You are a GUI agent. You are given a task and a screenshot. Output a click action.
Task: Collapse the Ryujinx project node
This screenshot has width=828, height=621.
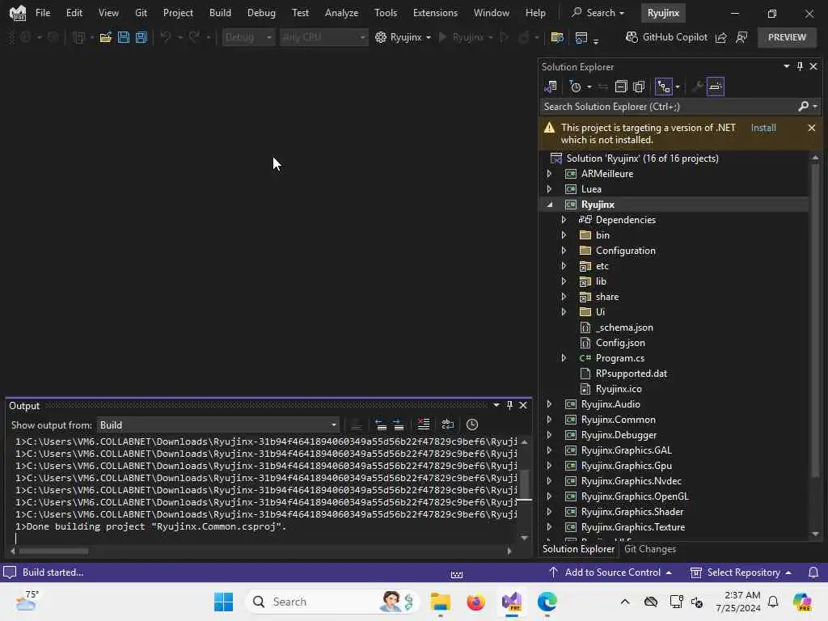[x=550, y=205]
